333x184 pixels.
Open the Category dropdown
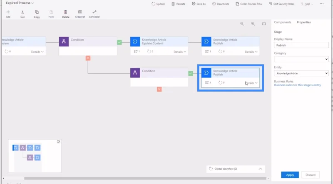click(x=301, y=59)
